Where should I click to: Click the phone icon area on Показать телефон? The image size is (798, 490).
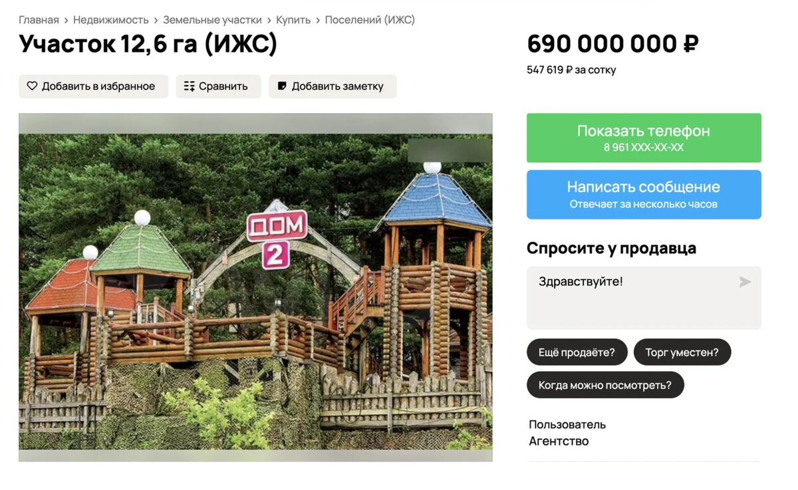click(x=643, y=138)
